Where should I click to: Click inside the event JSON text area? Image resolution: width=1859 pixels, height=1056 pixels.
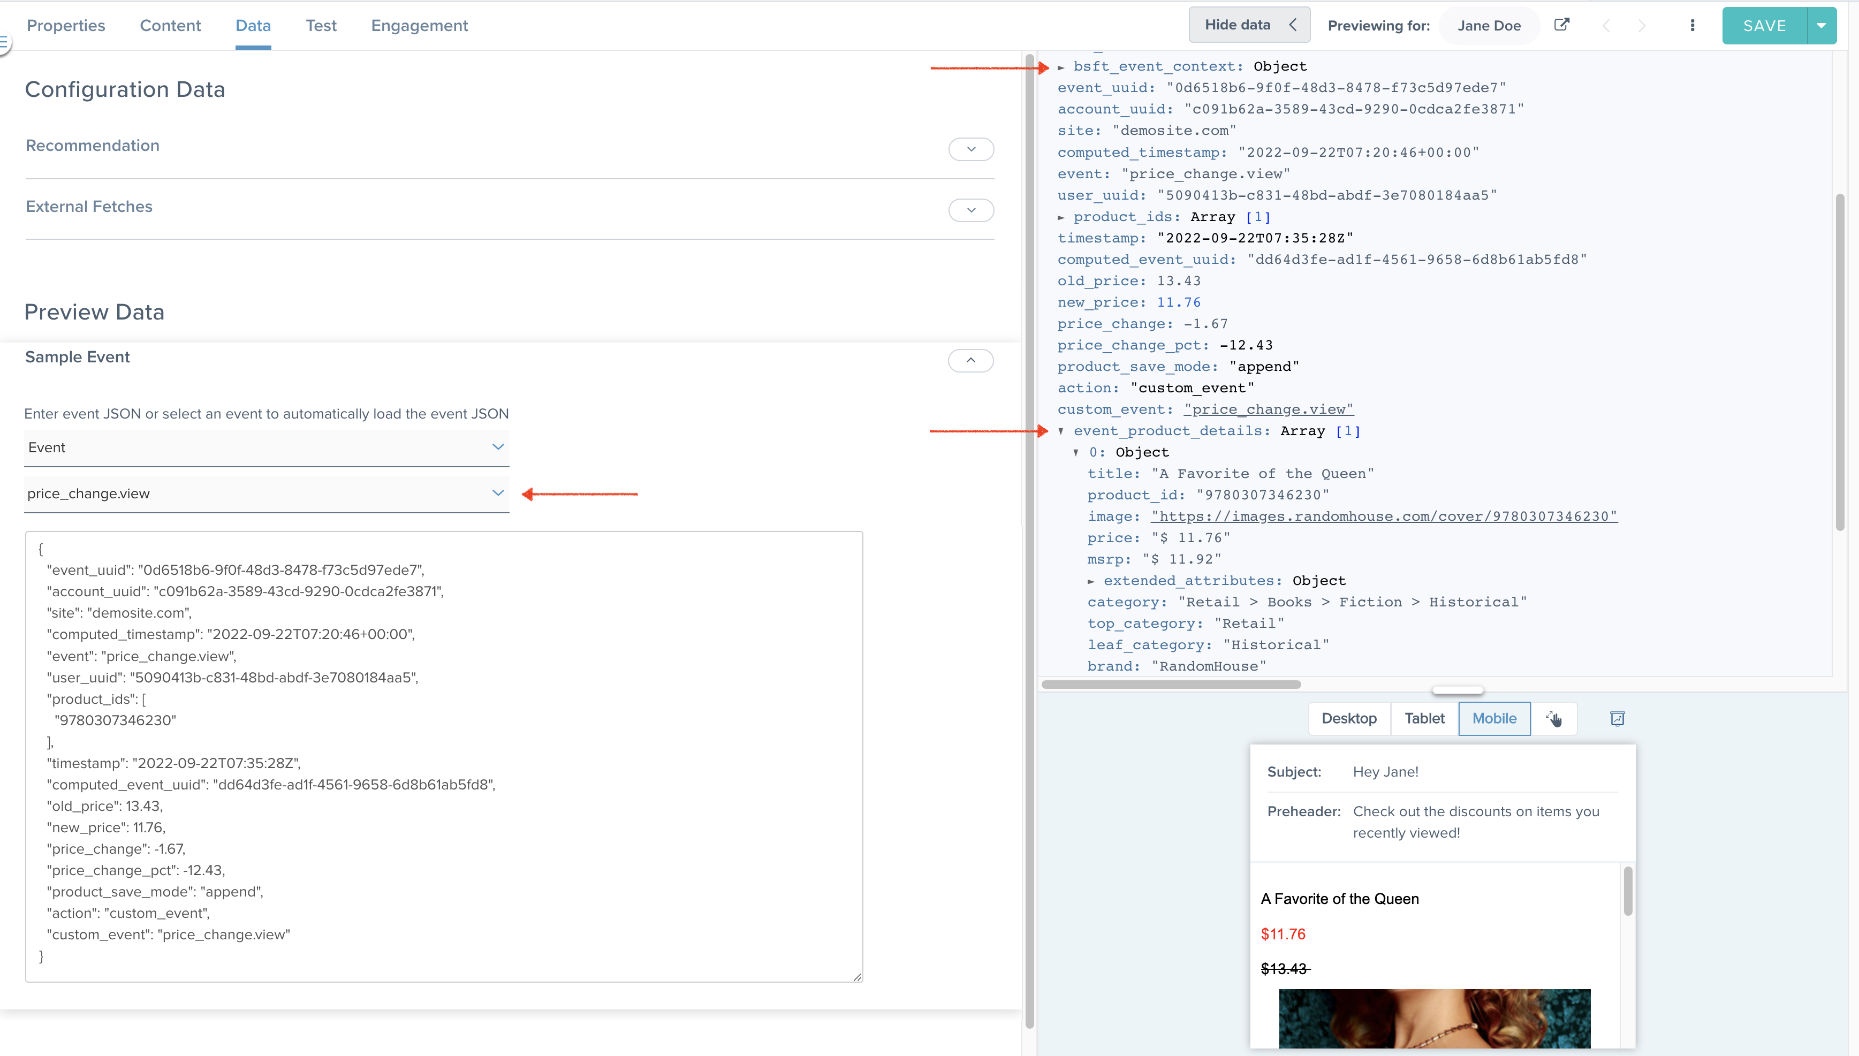click(x=444, y=756)
